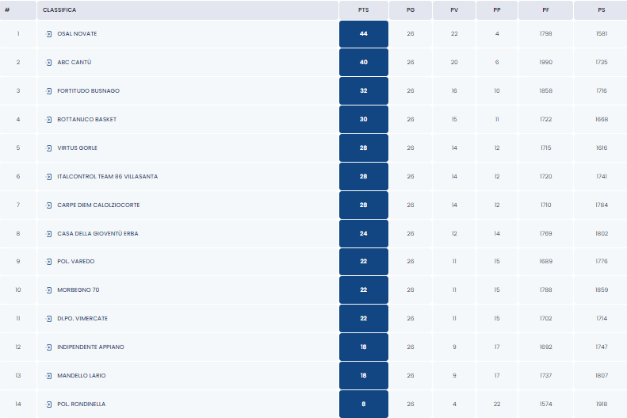Viewport: 627px width, 418px height.
Task: Click the team icon beside ABC CANTÙ
Action: 49,63
